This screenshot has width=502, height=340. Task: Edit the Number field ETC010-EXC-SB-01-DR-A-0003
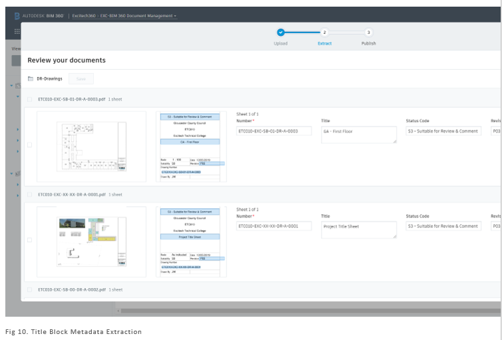coord(274,131)
